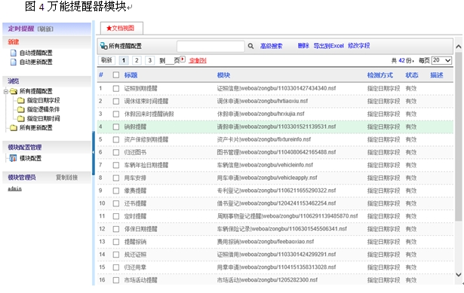Screen dimensions: 464x293
Task: Click the sidebar collapse handle arrow
Action: (x=94, y=152)
